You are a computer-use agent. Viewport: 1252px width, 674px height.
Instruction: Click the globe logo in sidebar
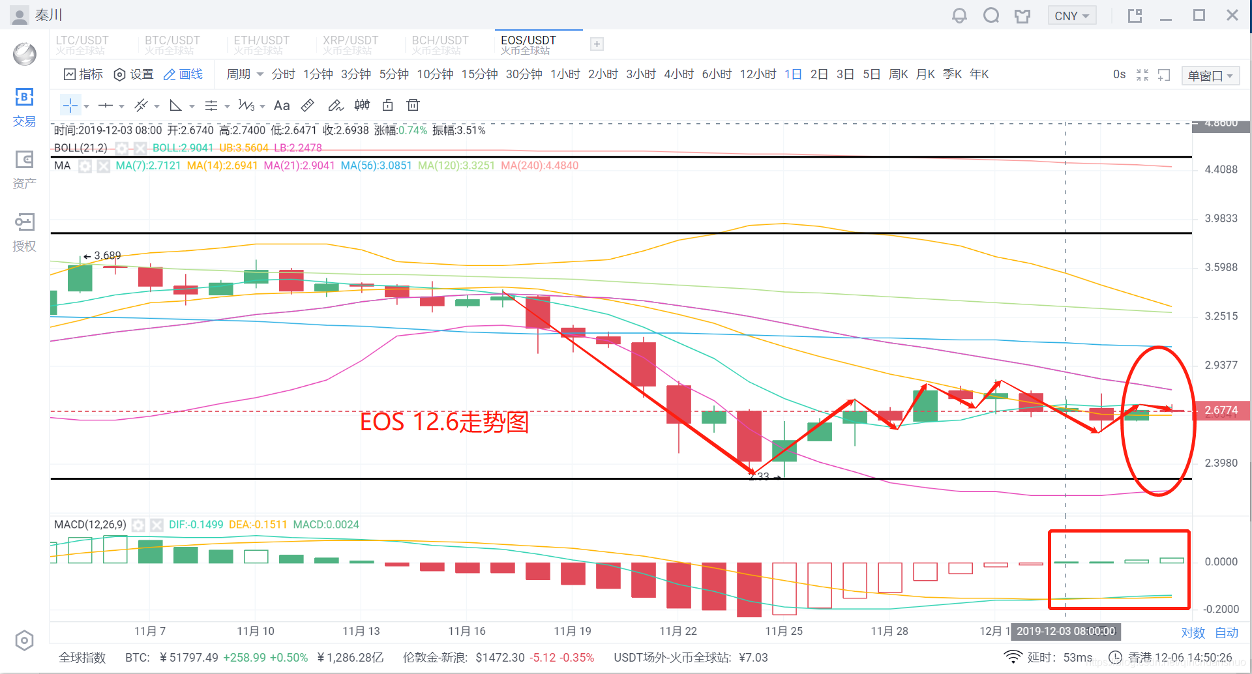point(25,54)
